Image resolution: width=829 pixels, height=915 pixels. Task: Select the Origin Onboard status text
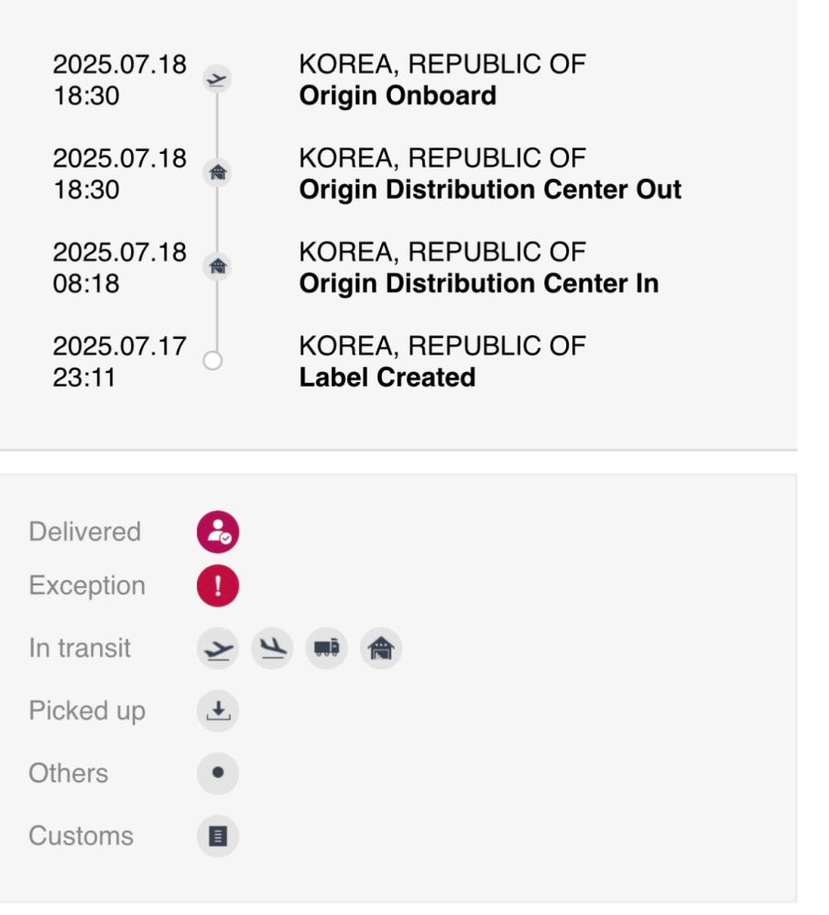click(398, 95)
